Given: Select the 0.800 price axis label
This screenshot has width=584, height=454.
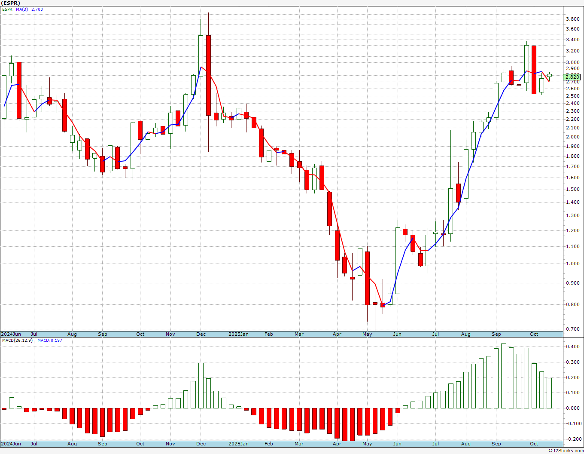Looking at the screenshot, I should click(573, 305).
